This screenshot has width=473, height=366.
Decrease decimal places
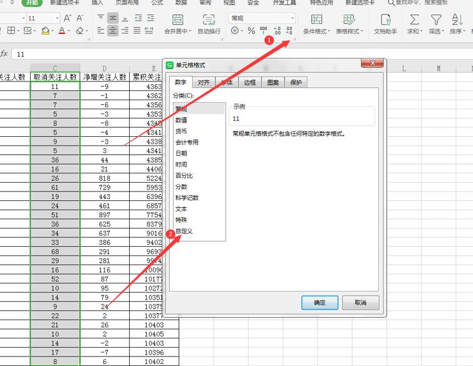[x=289, y=30]
